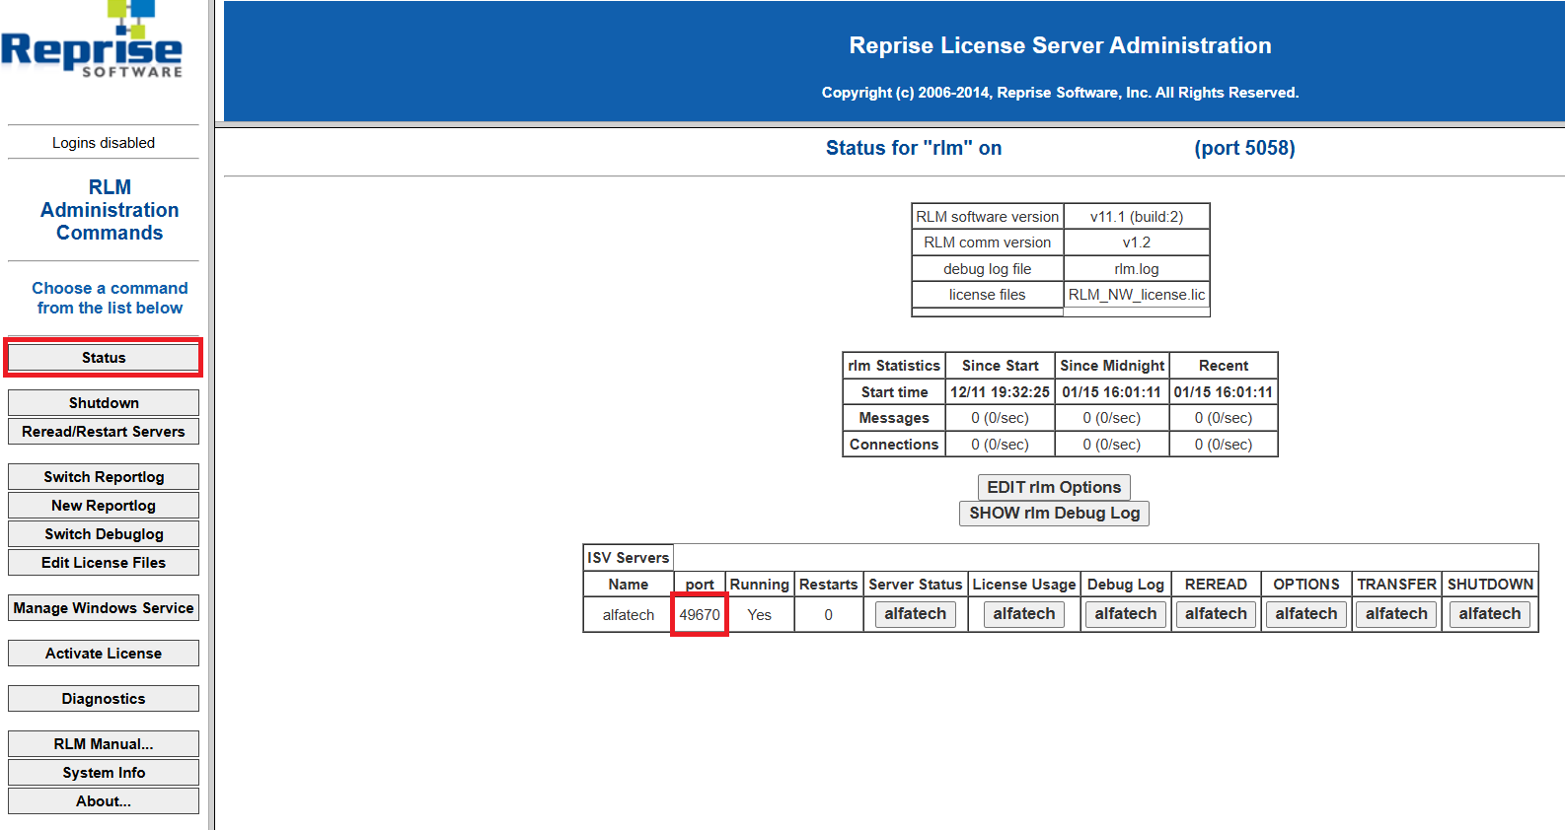
Task: Click the Running value Yes
Action: click(x=759, y=615)
